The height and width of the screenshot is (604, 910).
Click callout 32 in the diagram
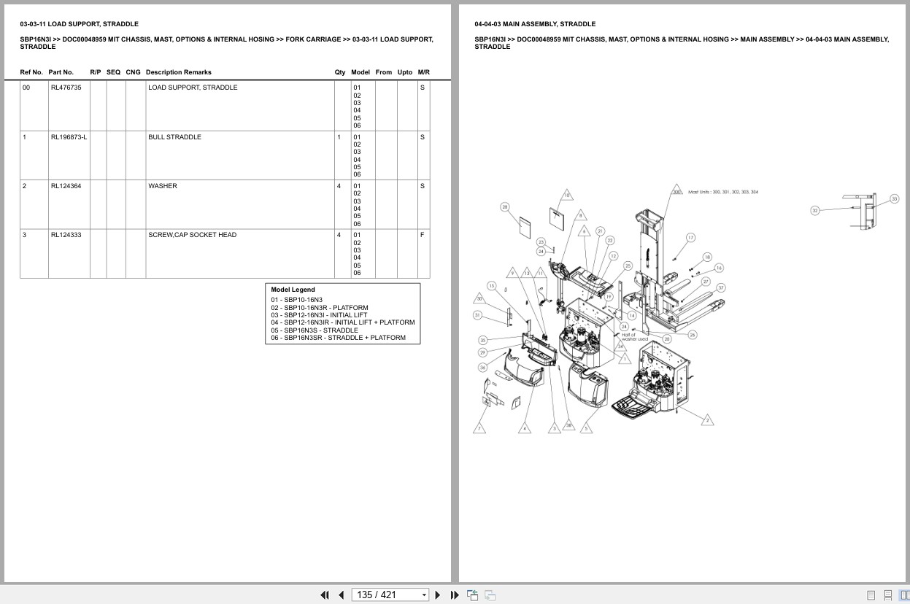pyautogui.click(x=814, y=210)
